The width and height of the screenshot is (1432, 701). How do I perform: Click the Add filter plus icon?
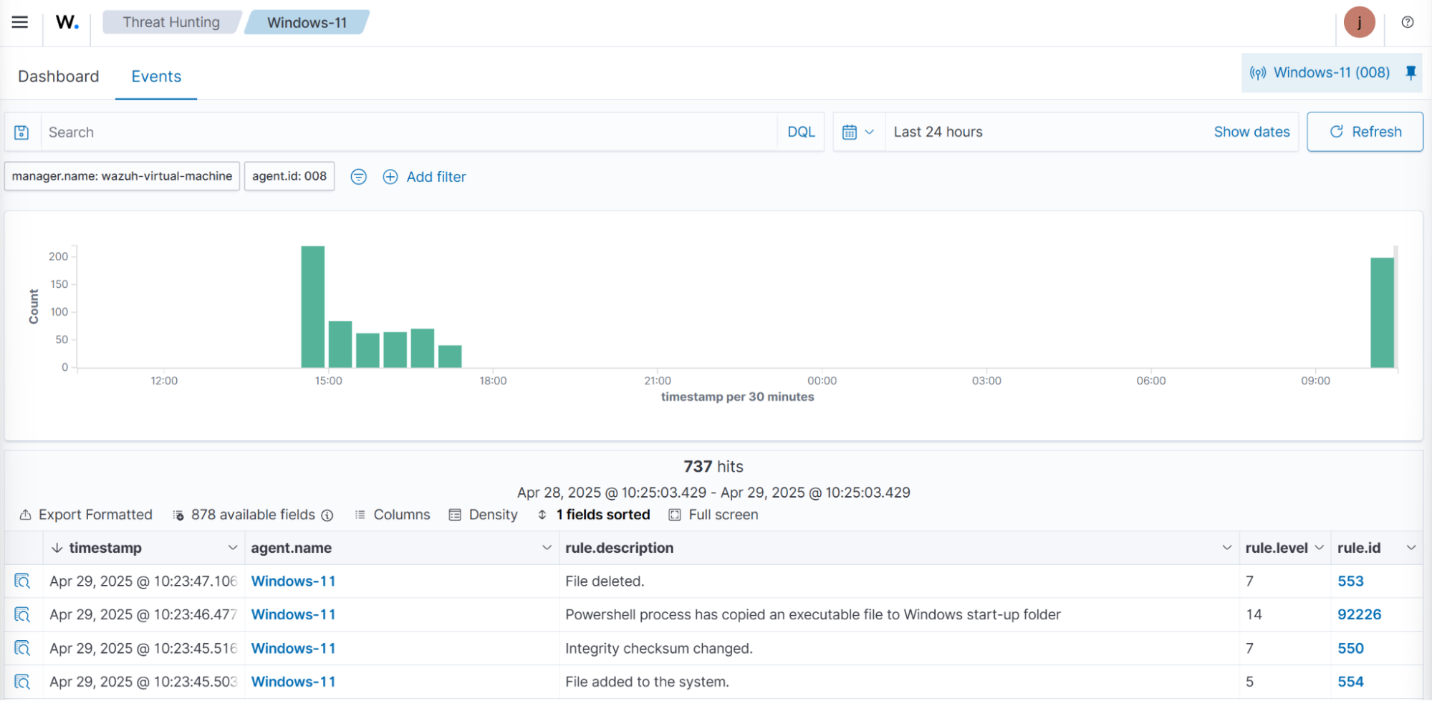390,176
